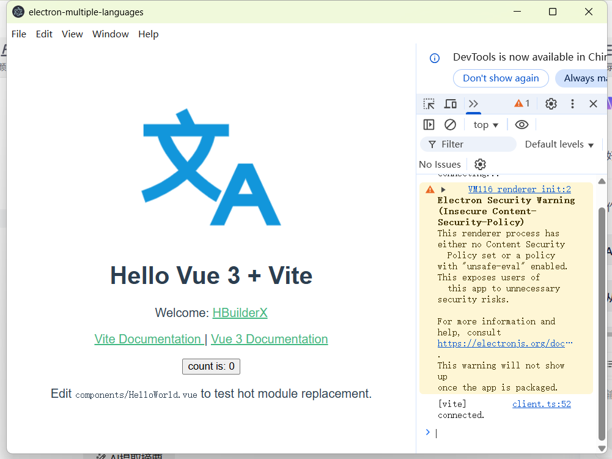Click the components/HelloWorld.vue code text

[136, 395]
